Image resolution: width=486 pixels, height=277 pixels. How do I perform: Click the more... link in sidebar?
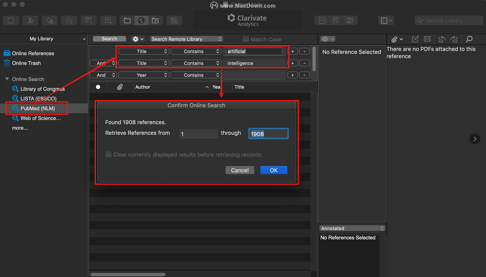(x=20, y=128)
